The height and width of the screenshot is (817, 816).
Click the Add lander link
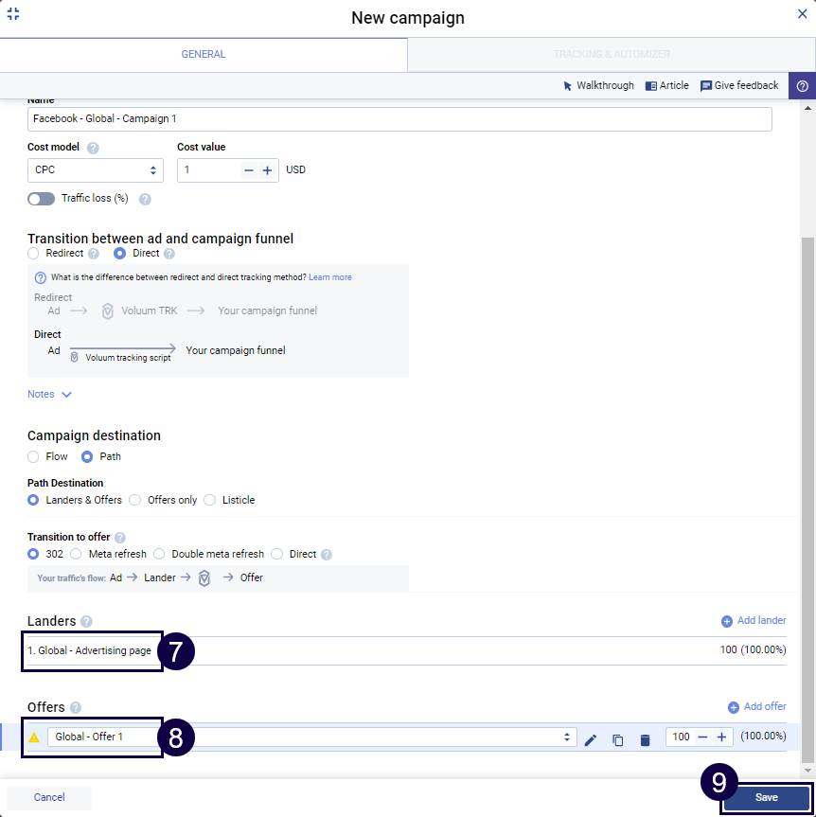(x=754, y=621)
